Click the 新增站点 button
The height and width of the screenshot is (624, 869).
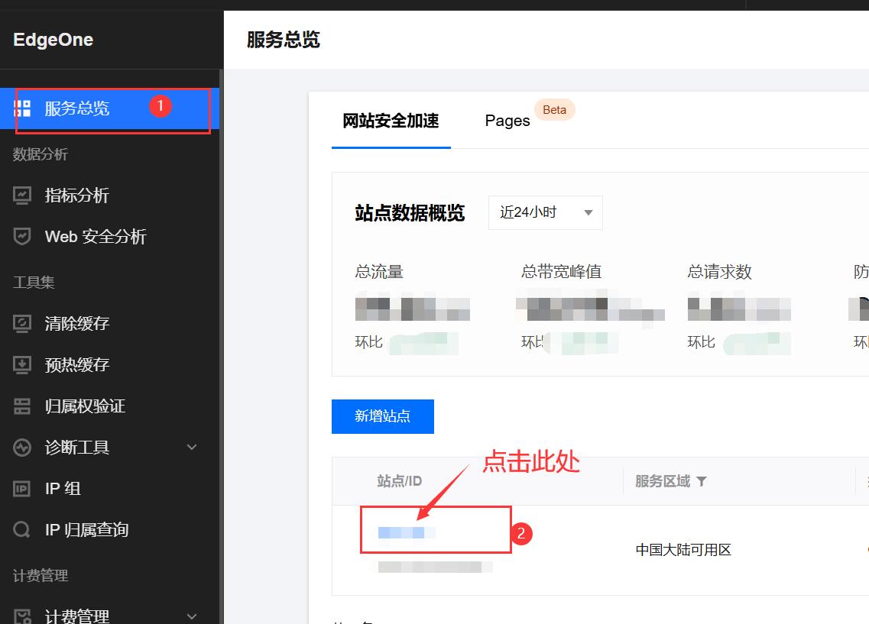[382, 416]
